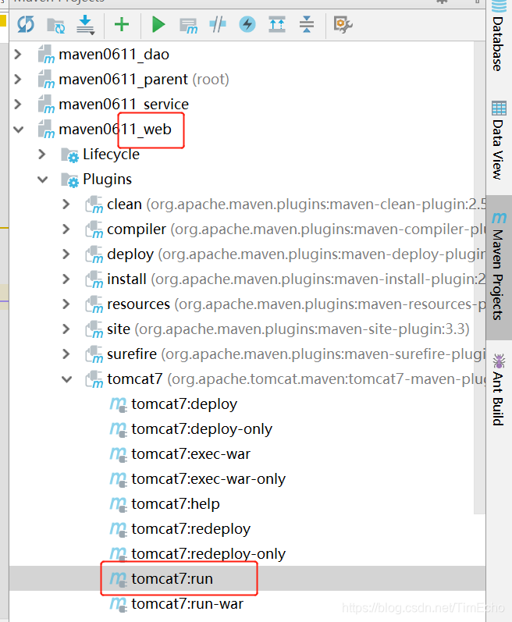Select maven0611_web module icon
The width and height of the screenshot is (512, 622).
tap(46, 130)
